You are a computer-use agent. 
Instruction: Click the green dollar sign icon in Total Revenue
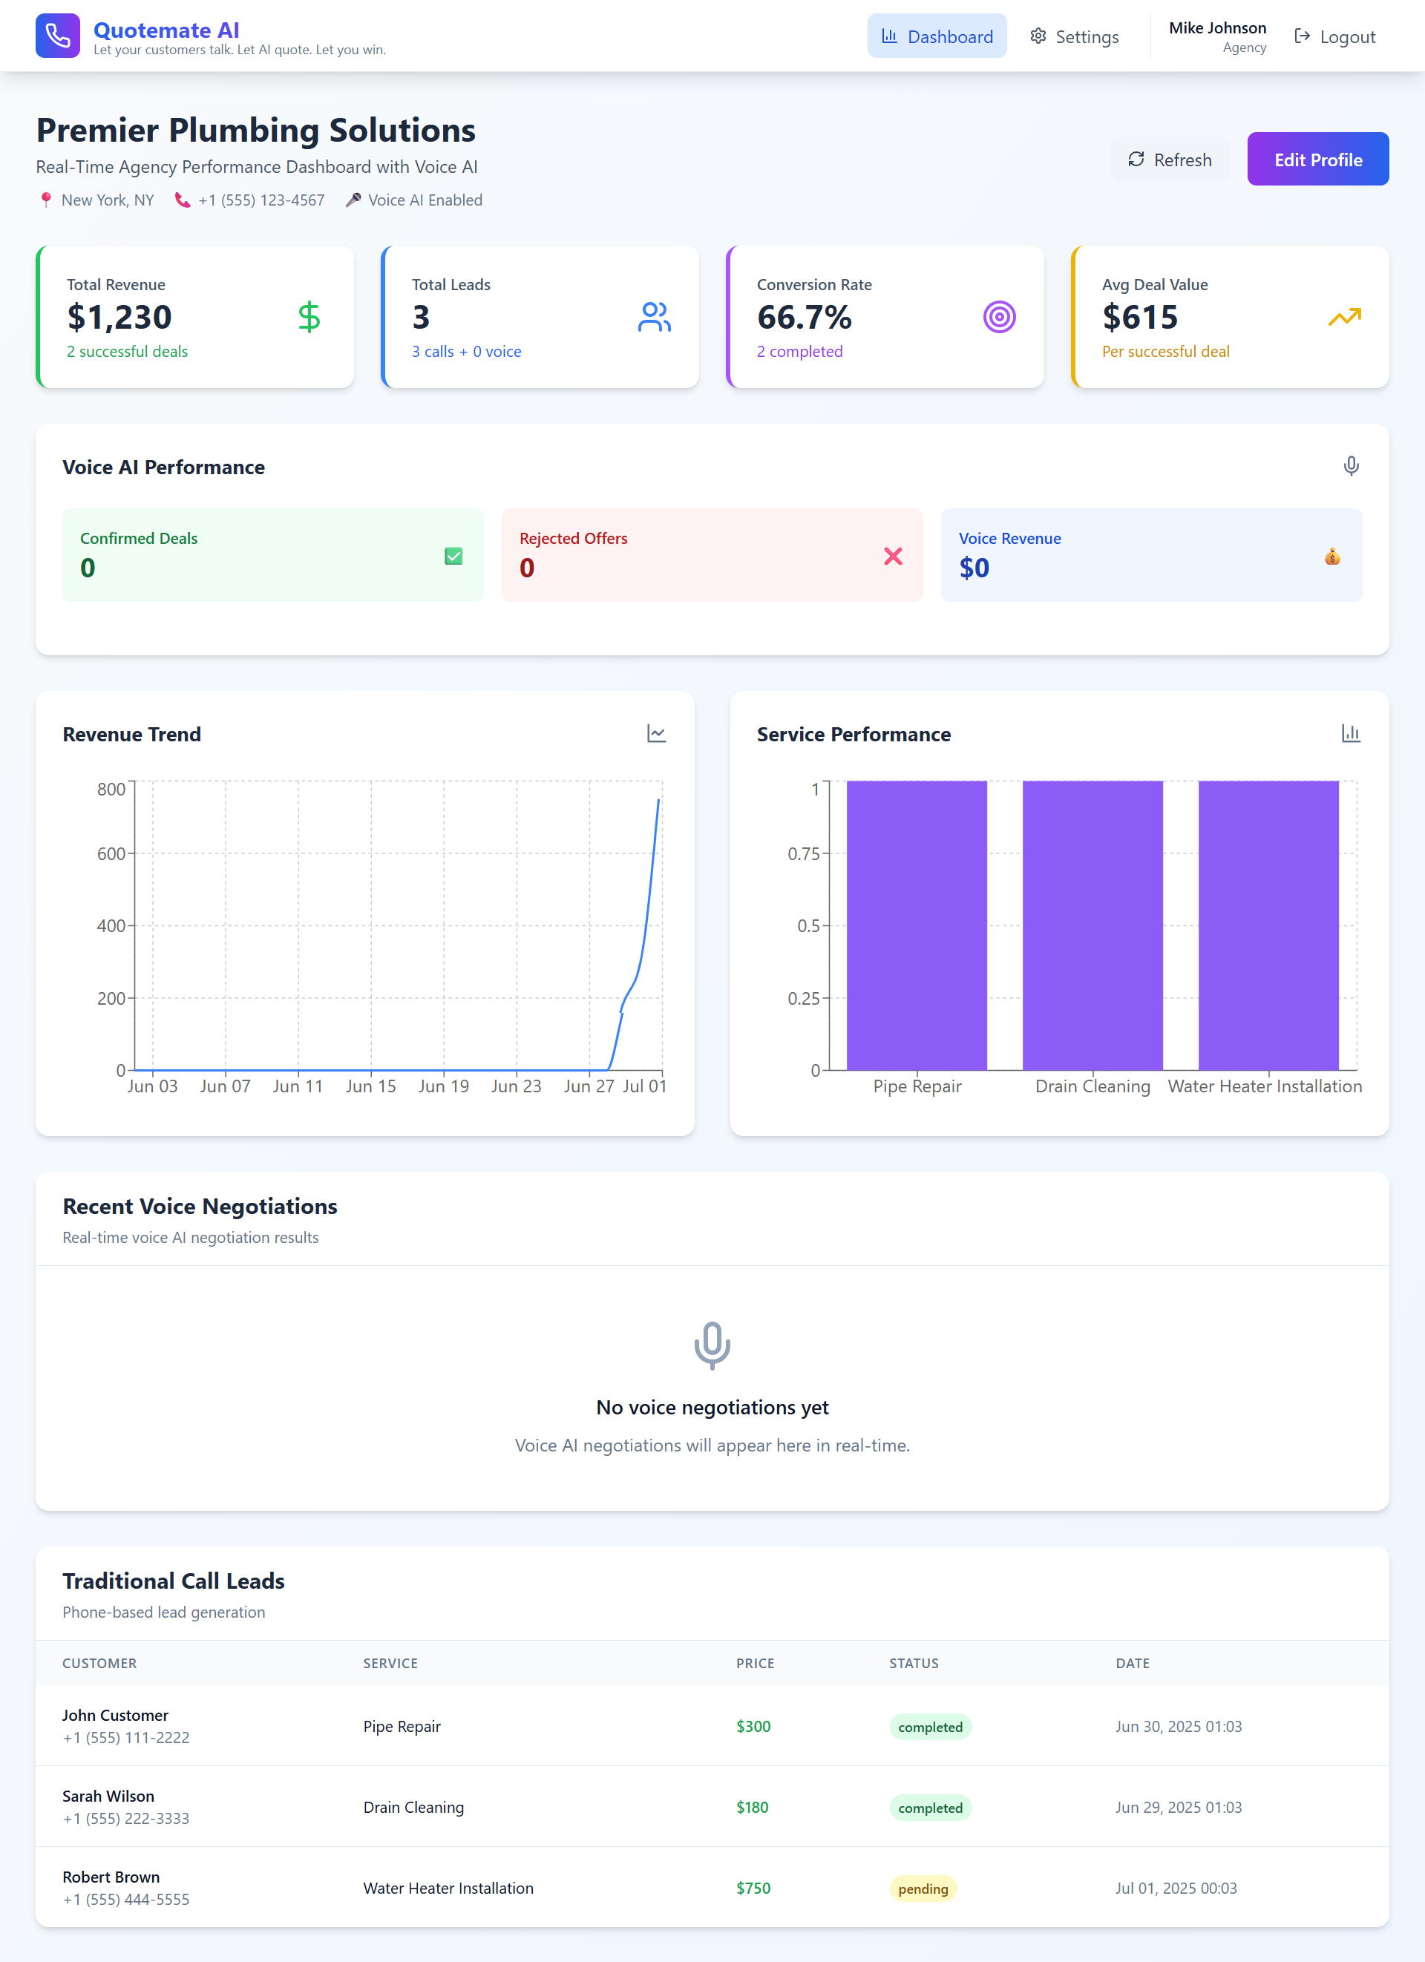309,317
